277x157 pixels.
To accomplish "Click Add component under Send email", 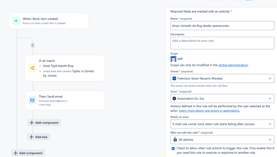I will click(x=44, y=123).
